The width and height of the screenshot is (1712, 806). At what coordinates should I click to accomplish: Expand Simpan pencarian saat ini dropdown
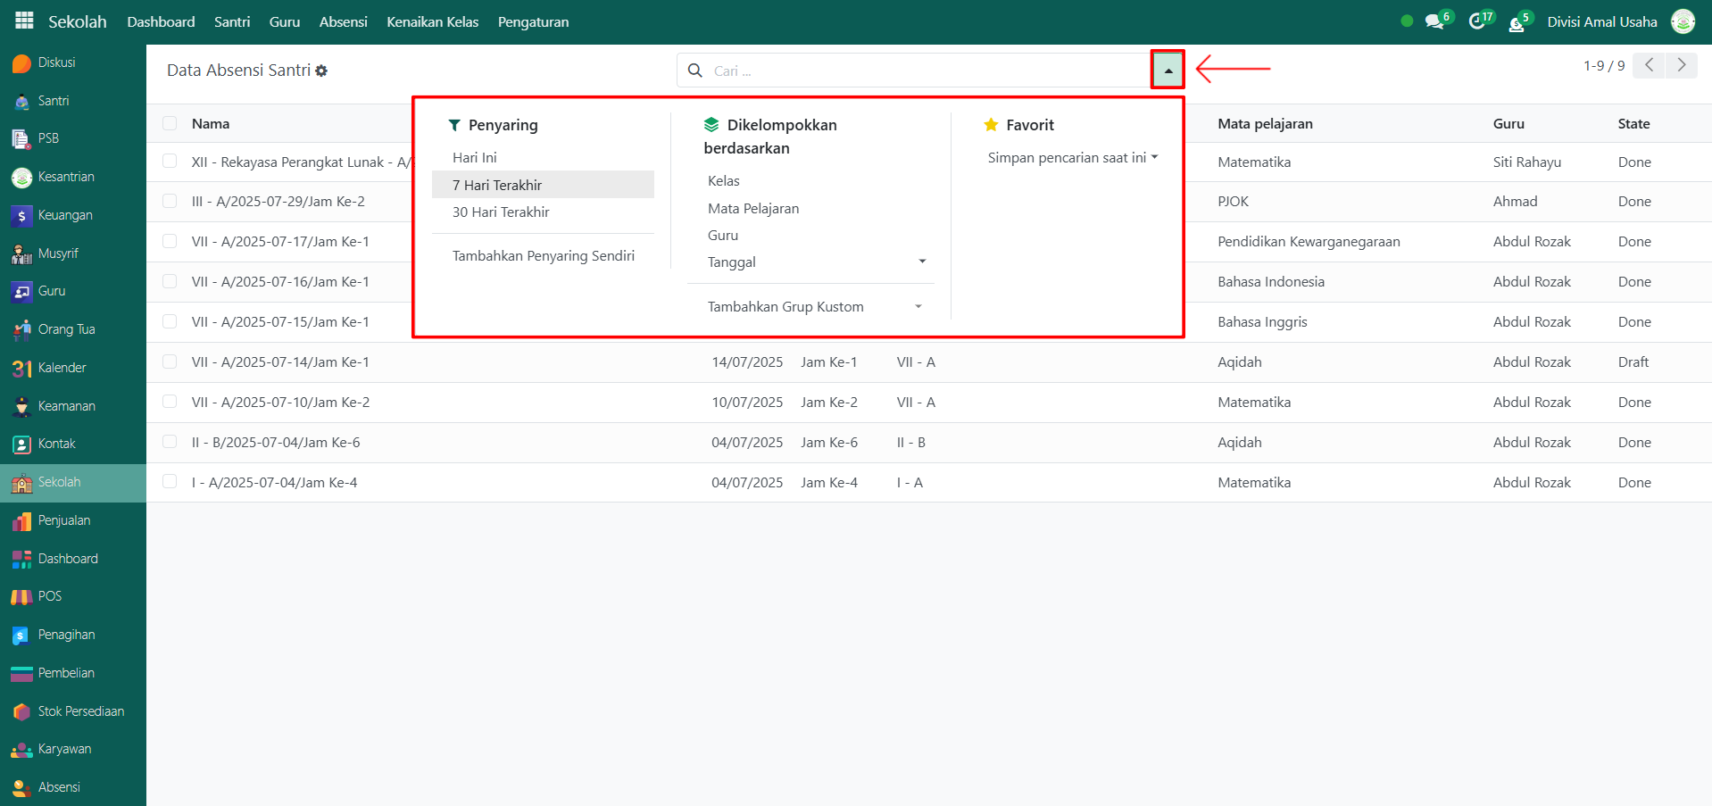1072,158
